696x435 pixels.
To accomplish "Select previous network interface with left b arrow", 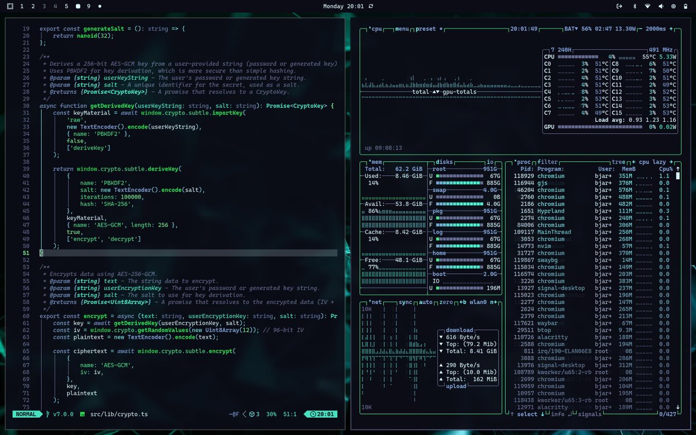I will (x=462, y=302).
